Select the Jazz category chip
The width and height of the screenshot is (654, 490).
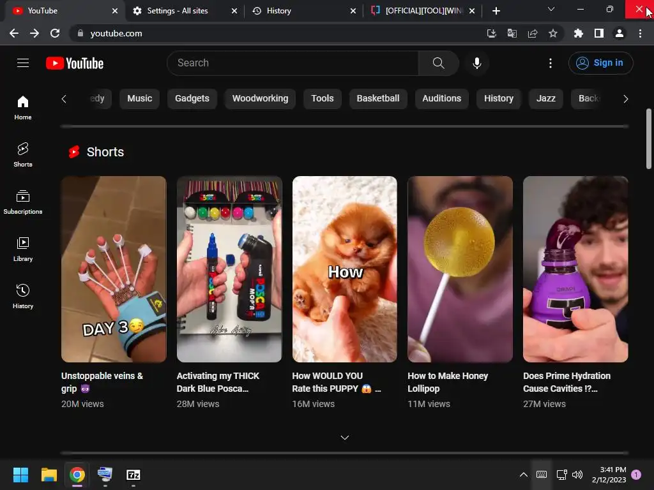pyautogui.click(x=545, y=99)
